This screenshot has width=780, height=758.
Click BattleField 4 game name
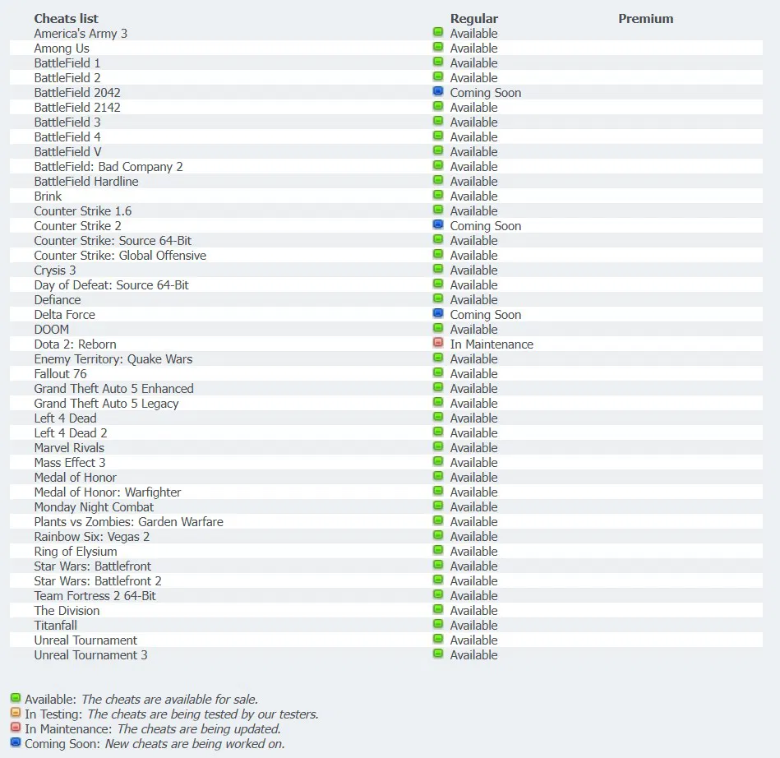tap(67, 136)
